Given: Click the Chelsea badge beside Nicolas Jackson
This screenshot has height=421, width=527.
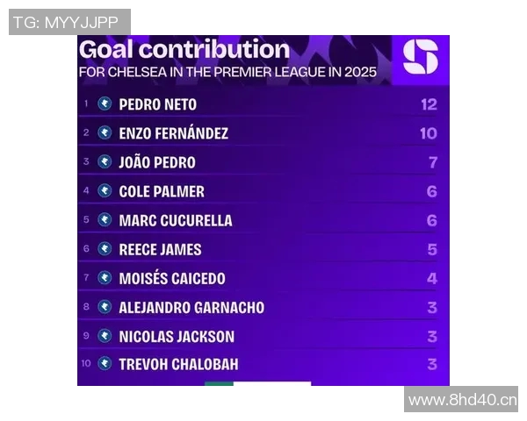Looking at the screenshot, I should [x=105, y=336].
